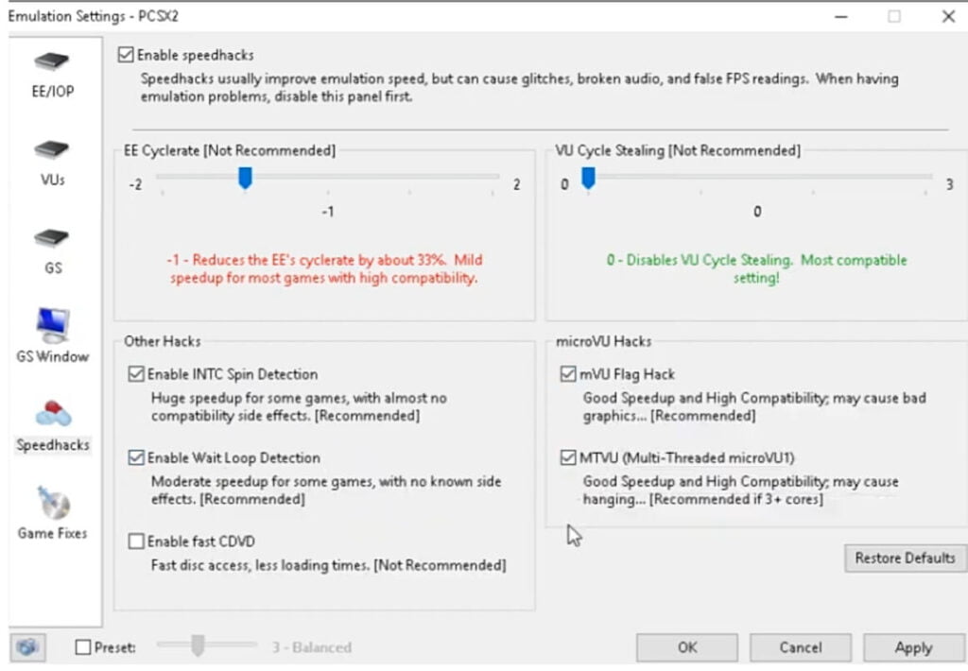
Task: Enable the Preset checkbox
Action: [x=83, y=647]
